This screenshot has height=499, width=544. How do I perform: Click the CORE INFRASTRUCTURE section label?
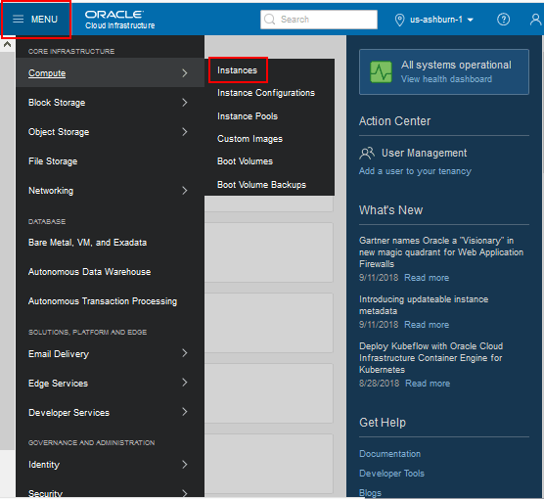point(71,51)
